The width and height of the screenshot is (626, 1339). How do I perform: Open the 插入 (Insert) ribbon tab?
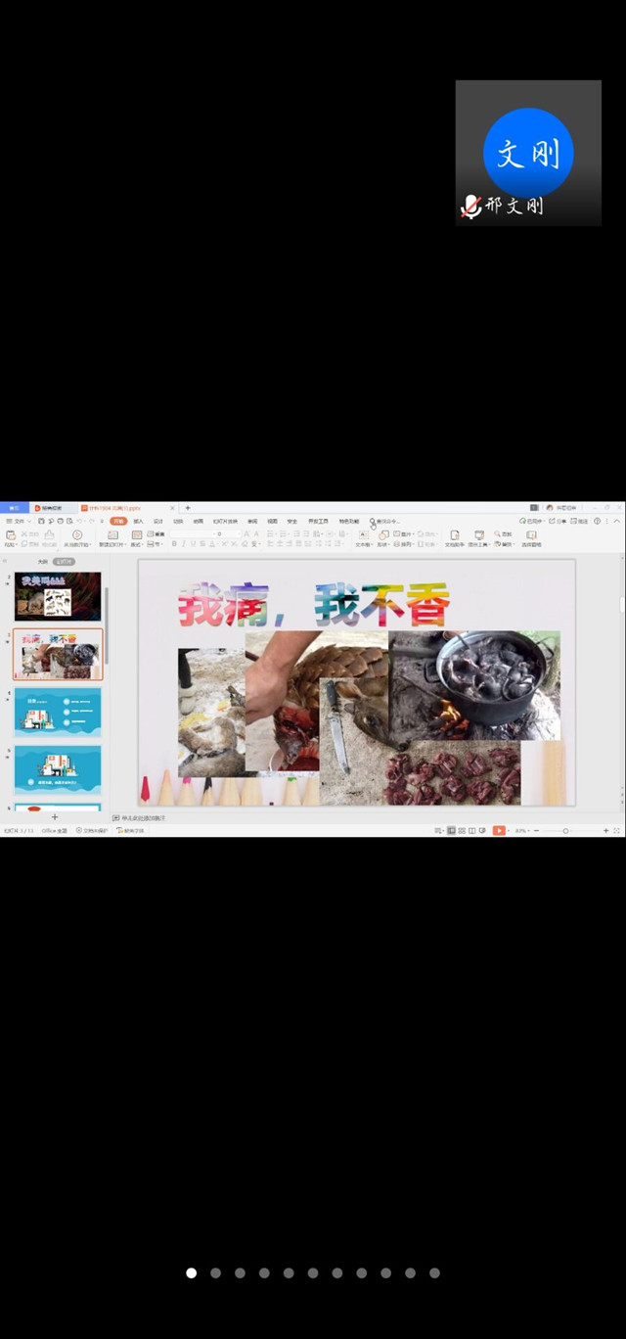[x=138, y=521]
